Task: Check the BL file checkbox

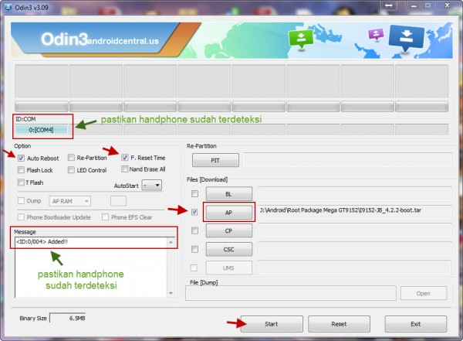Action: 194,193
